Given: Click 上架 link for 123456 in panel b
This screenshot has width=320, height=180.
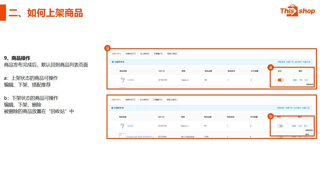Looking at the screenshot, I should (x=300, y=126).
